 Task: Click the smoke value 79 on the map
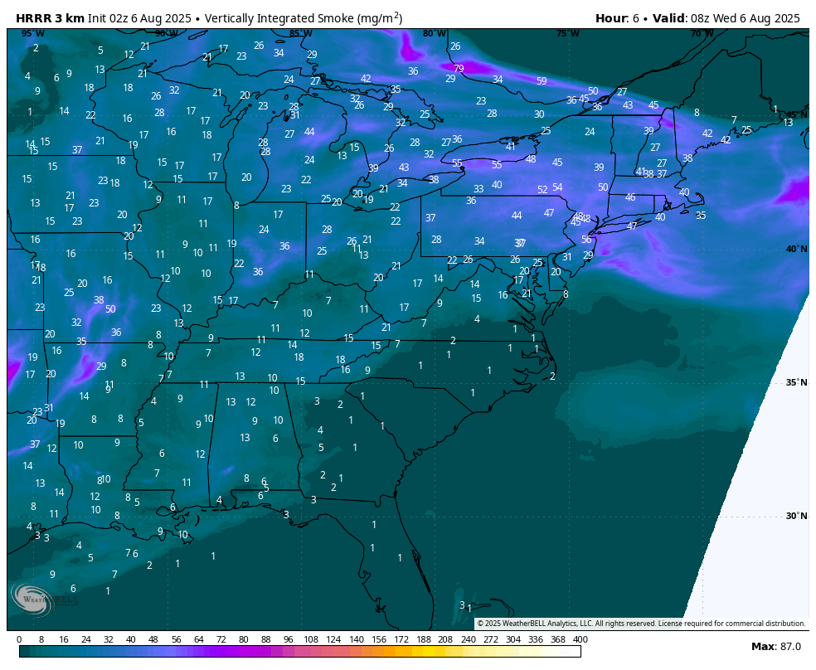pyautogui.click(x=459, y=69)
